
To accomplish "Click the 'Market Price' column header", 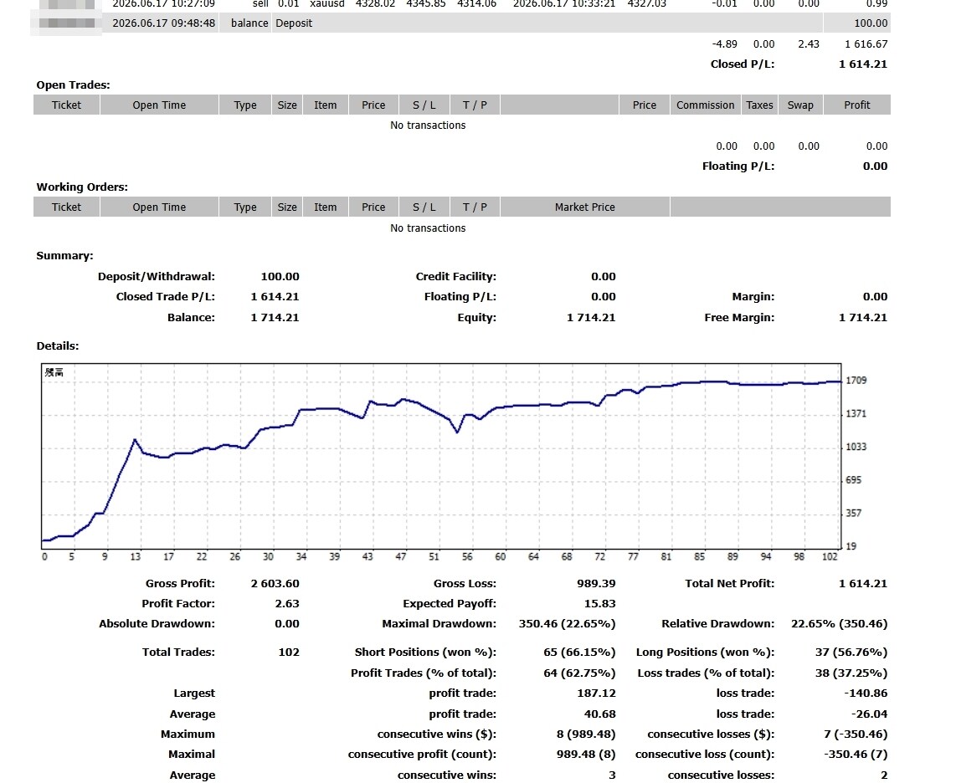I will 584,207.
